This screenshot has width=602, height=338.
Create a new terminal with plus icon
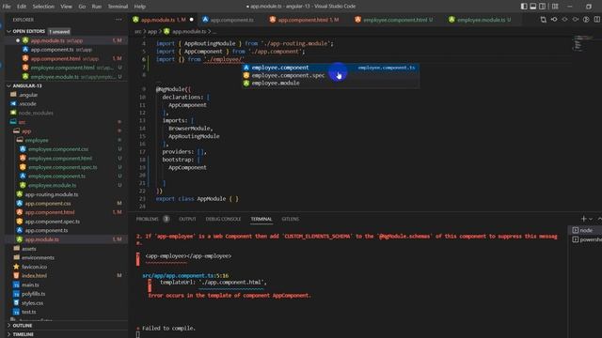[583, 219]
